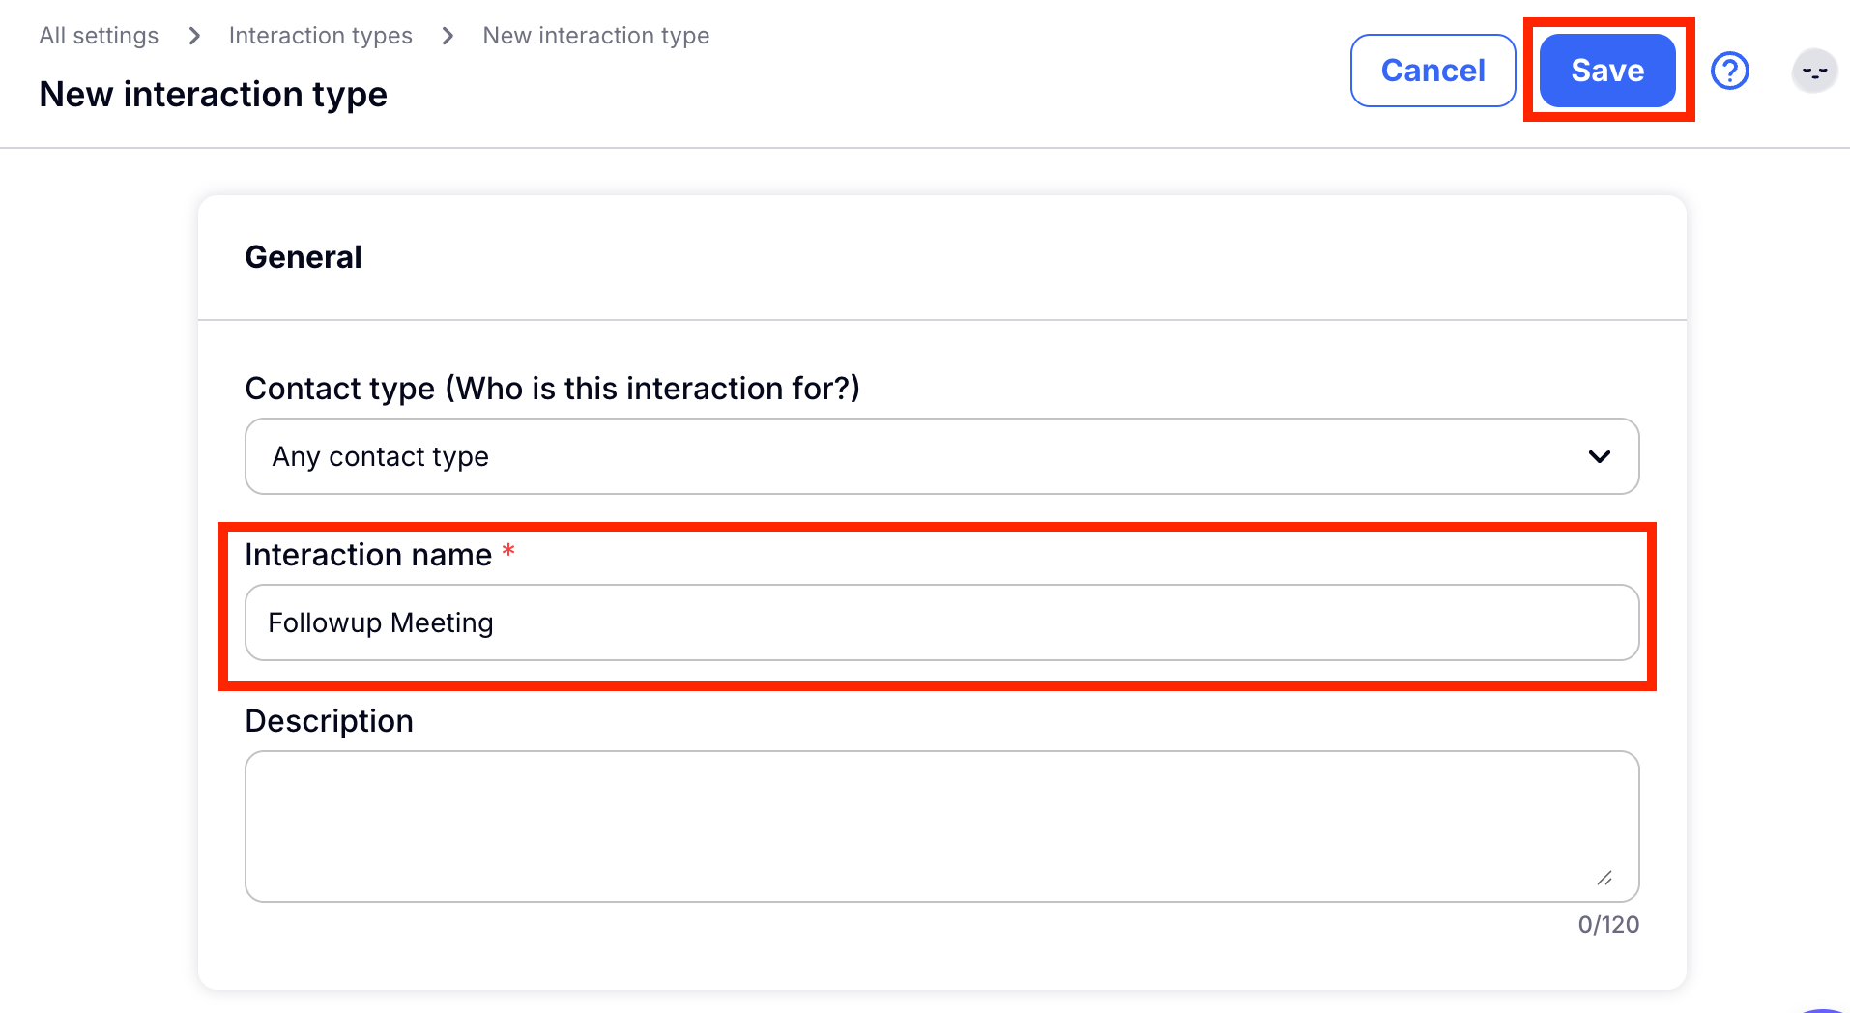Open the Any contact type dropdown
The width and height of the screenshot is (1850, 1013).
[940, 456]
